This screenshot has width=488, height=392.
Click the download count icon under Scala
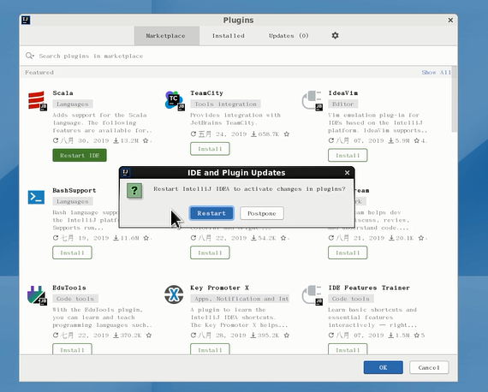click(116, 140)
